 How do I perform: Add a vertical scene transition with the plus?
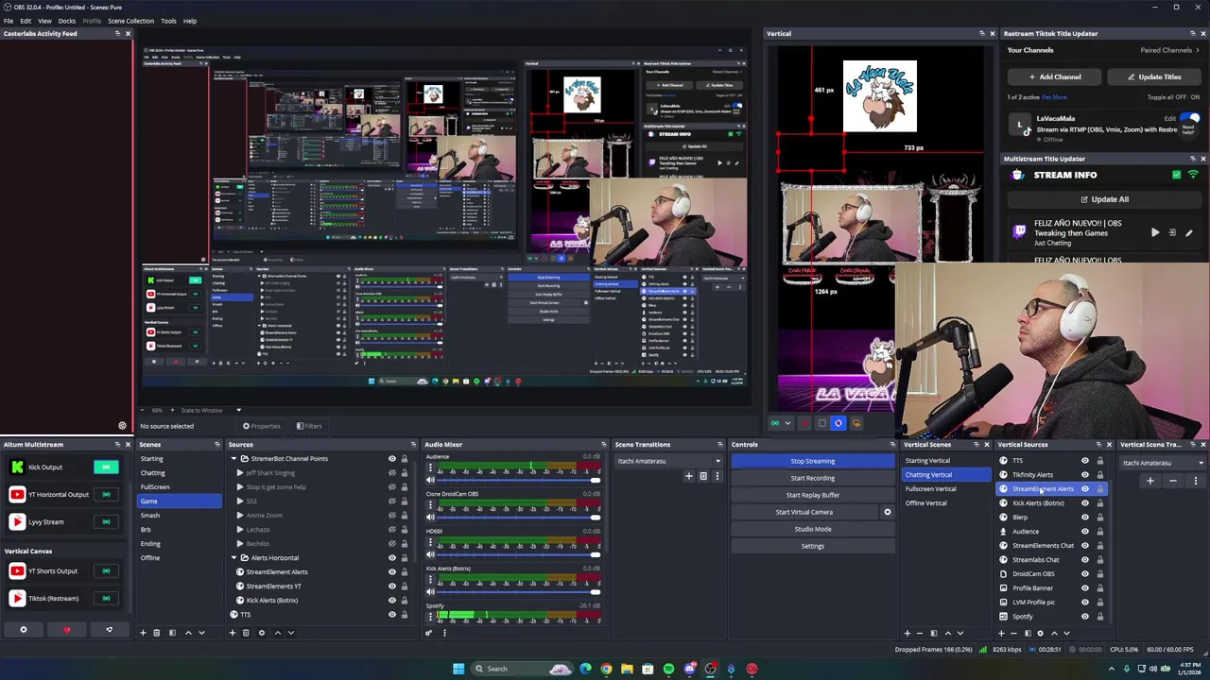(x=1150, y=481)
